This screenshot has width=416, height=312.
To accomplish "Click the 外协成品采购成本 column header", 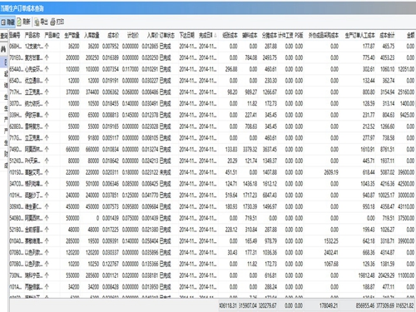I will 324,35.
